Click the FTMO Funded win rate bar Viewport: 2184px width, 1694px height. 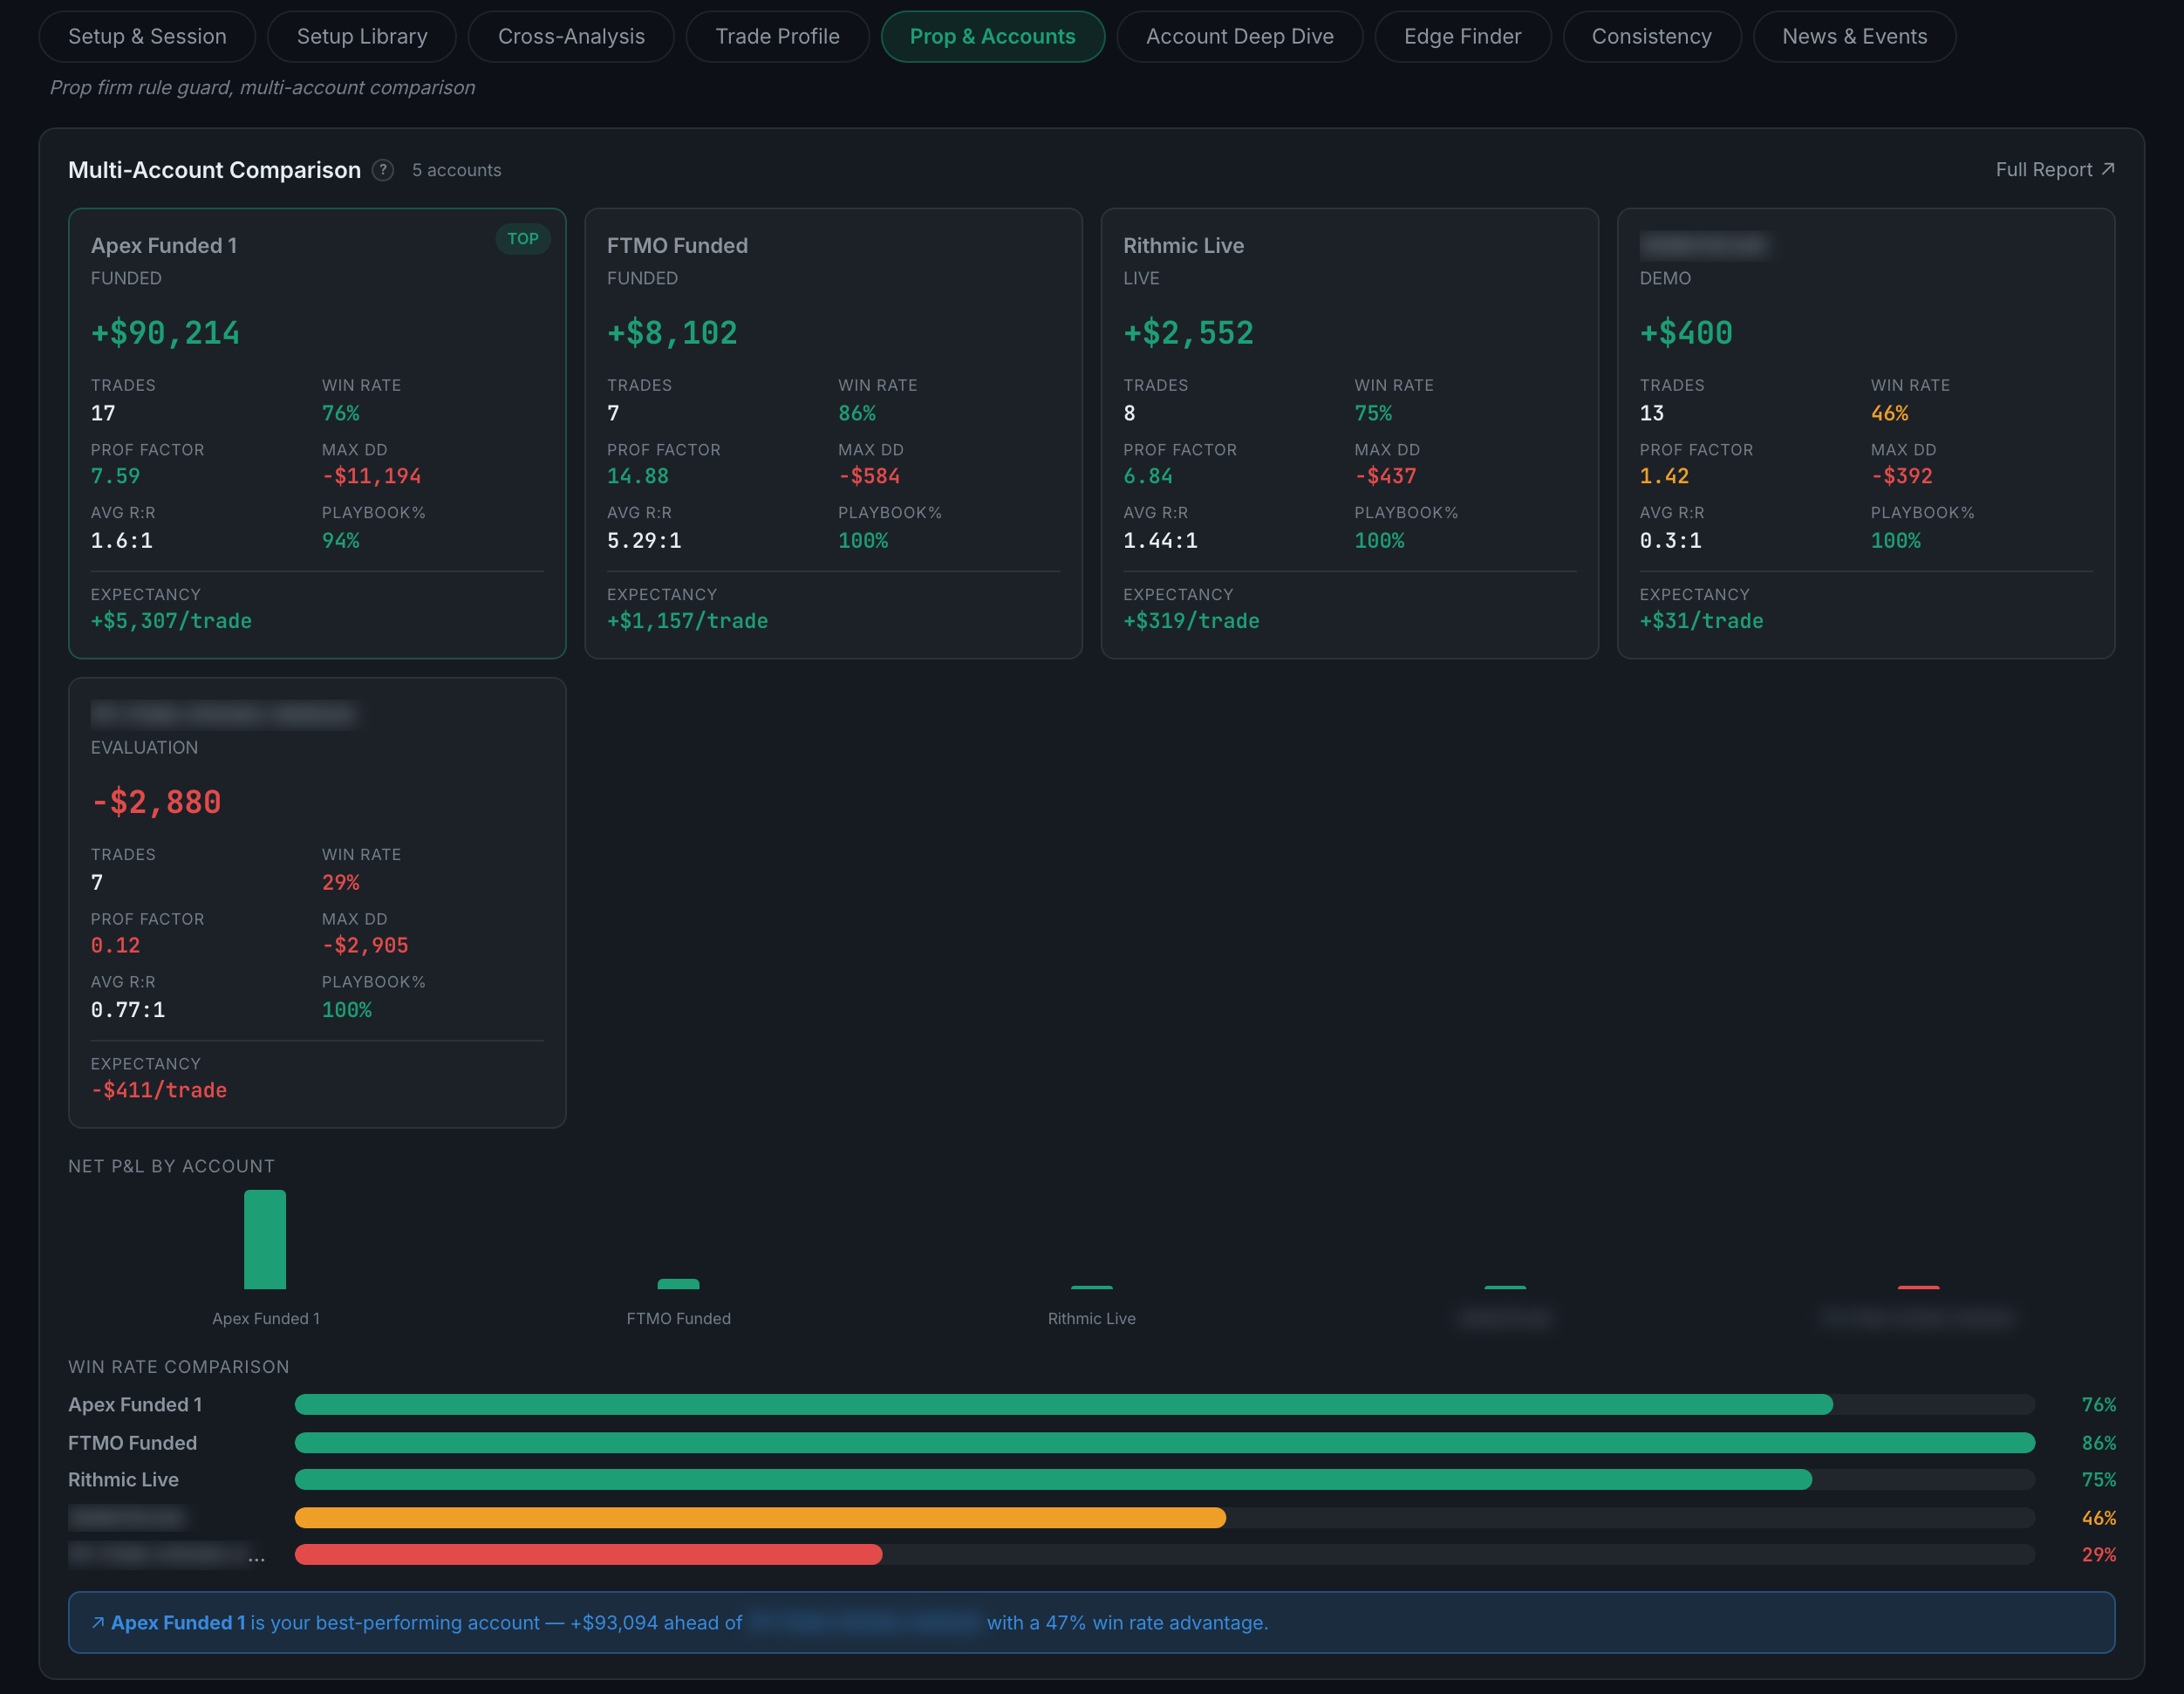tap(1164, 1442)
